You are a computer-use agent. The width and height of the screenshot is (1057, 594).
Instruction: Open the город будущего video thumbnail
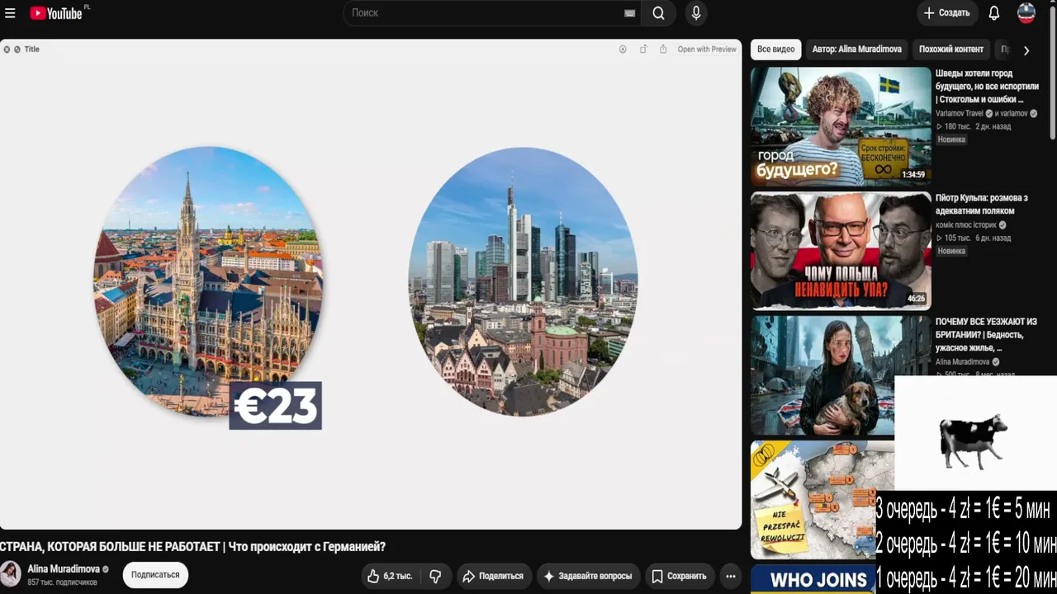841,125
